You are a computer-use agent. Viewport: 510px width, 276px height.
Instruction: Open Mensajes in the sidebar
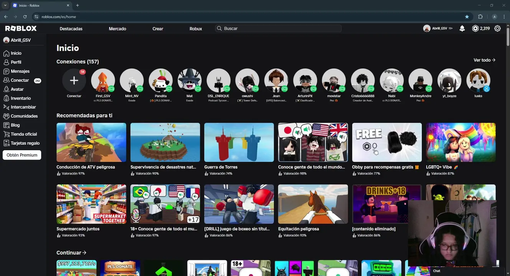20,71
